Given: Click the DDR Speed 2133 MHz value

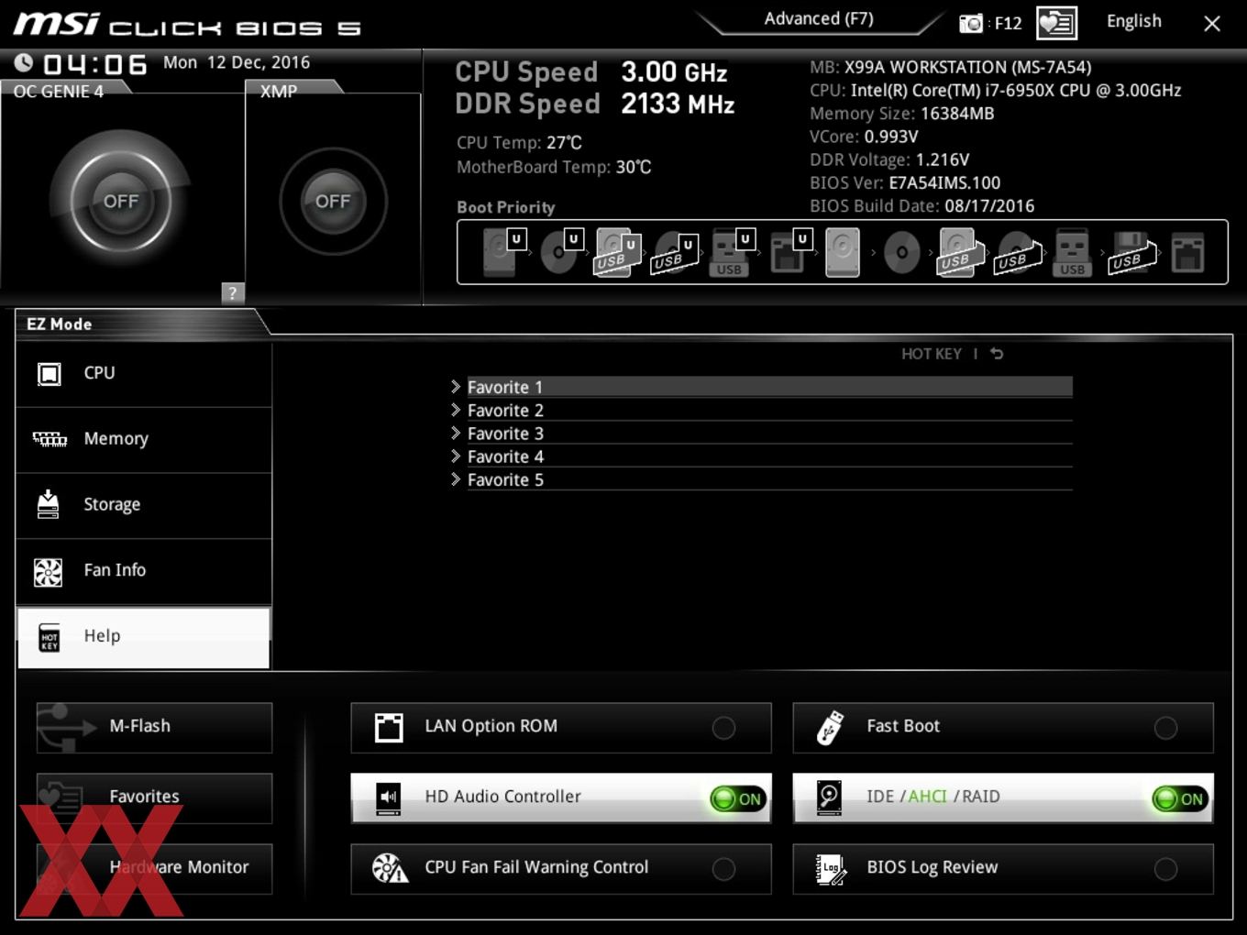Looking at the screenshot, I should click(x=678, y=104).
